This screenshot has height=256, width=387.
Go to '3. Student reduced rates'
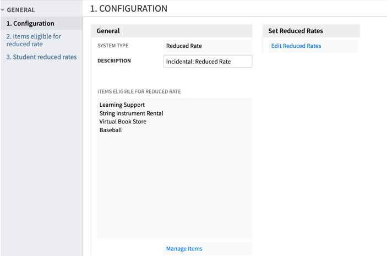coord(41,57)
